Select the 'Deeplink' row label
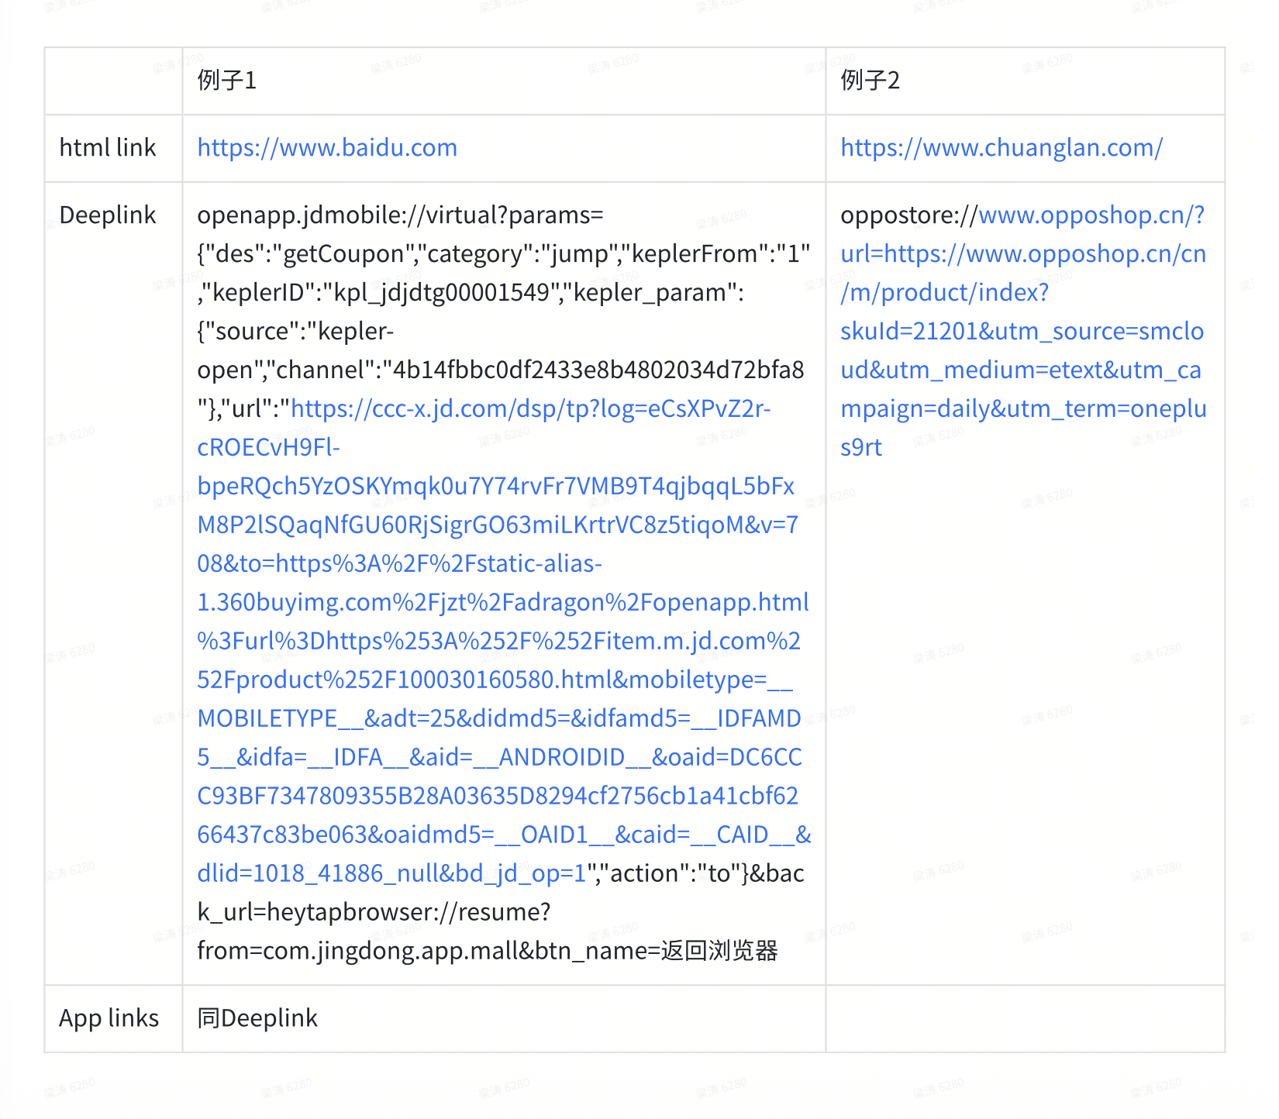The height and width of the screenshot is (1119, 1279). point(108,215)
